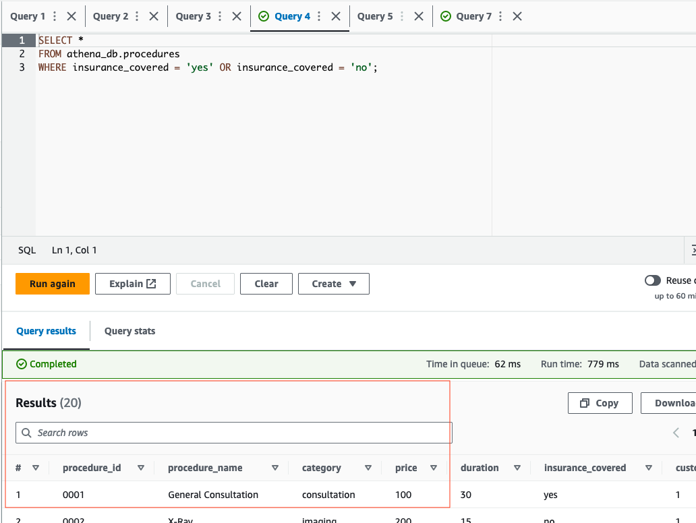Close the Query 2 tab
This screenshot has height=523, width=696.
coord(154,16)
